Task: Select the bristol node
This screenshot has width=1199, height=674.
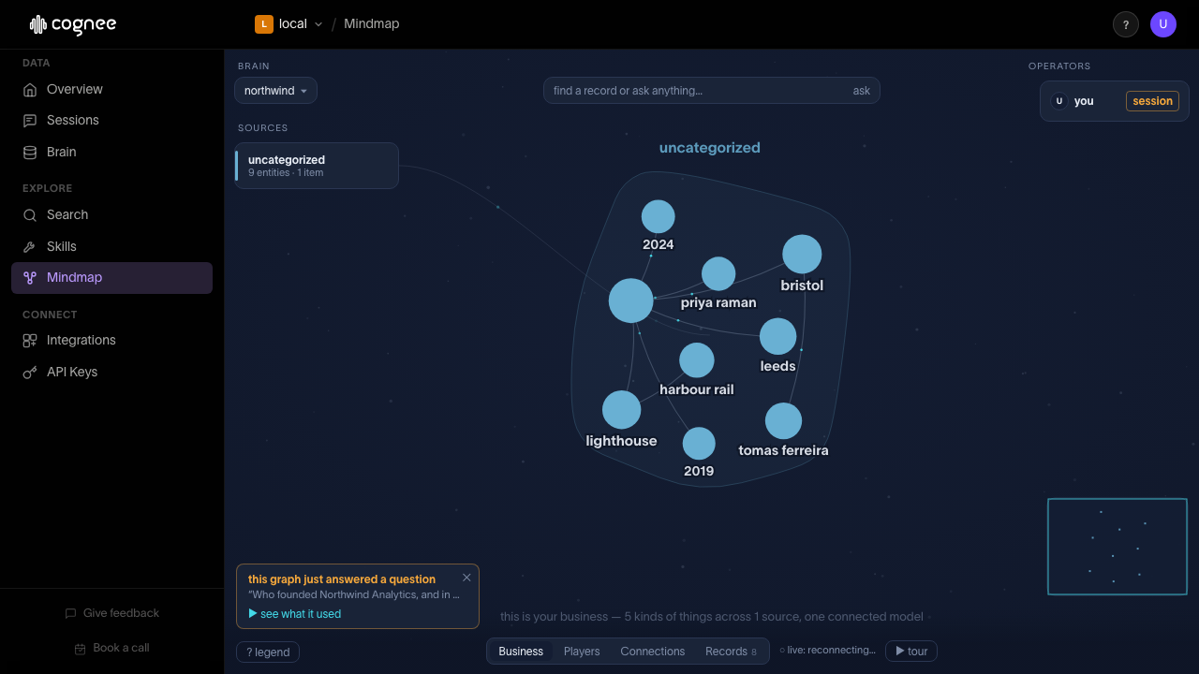Action: click(x=802, y=255)
